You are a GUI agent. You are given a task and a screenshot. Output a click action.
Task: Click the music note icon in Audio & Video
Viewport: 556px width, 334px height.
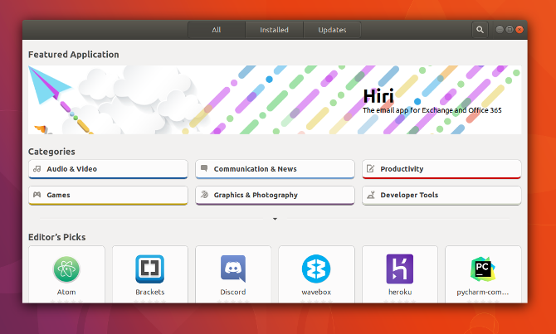37,168
